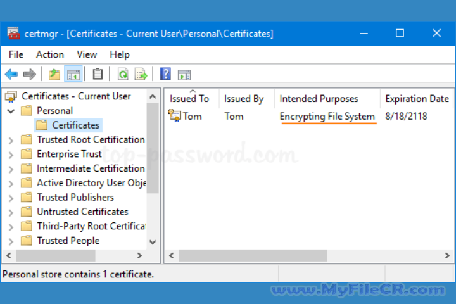Expand the Trusted Publishers node
This screenshot has height=304, width=456.
tap(11, 198)
